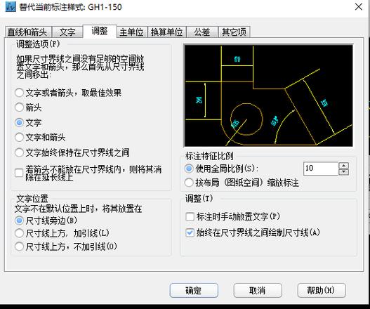The image size is (370, 309).
Task: Open the 公差 tab
Action: coord(202,32)
